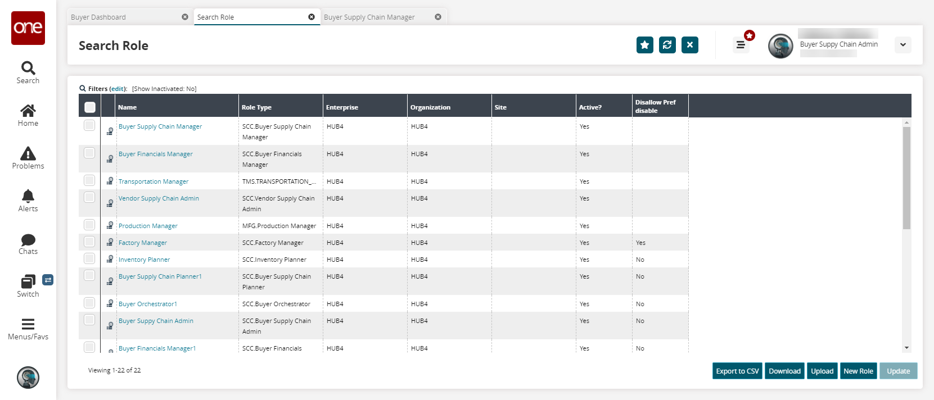The height and width of the screenshot is (400, 934).
Task: Open the Transportation Manager role link
Action: [x=154, y=181]
